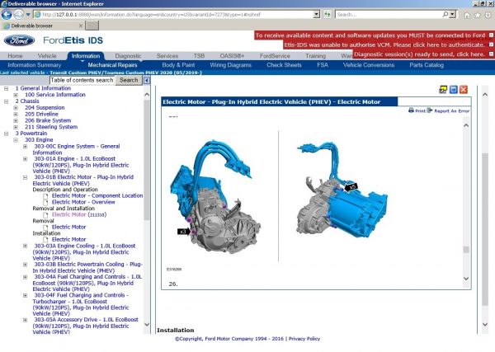The image size is (495, 352).
Task: Click the Privacy Policy link
Action: point(304,339)
